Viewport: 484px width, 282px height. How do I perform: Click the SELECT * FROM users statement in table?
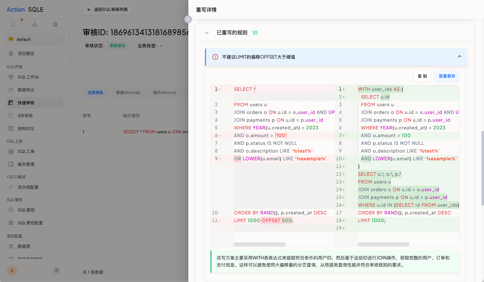(156, 132)
